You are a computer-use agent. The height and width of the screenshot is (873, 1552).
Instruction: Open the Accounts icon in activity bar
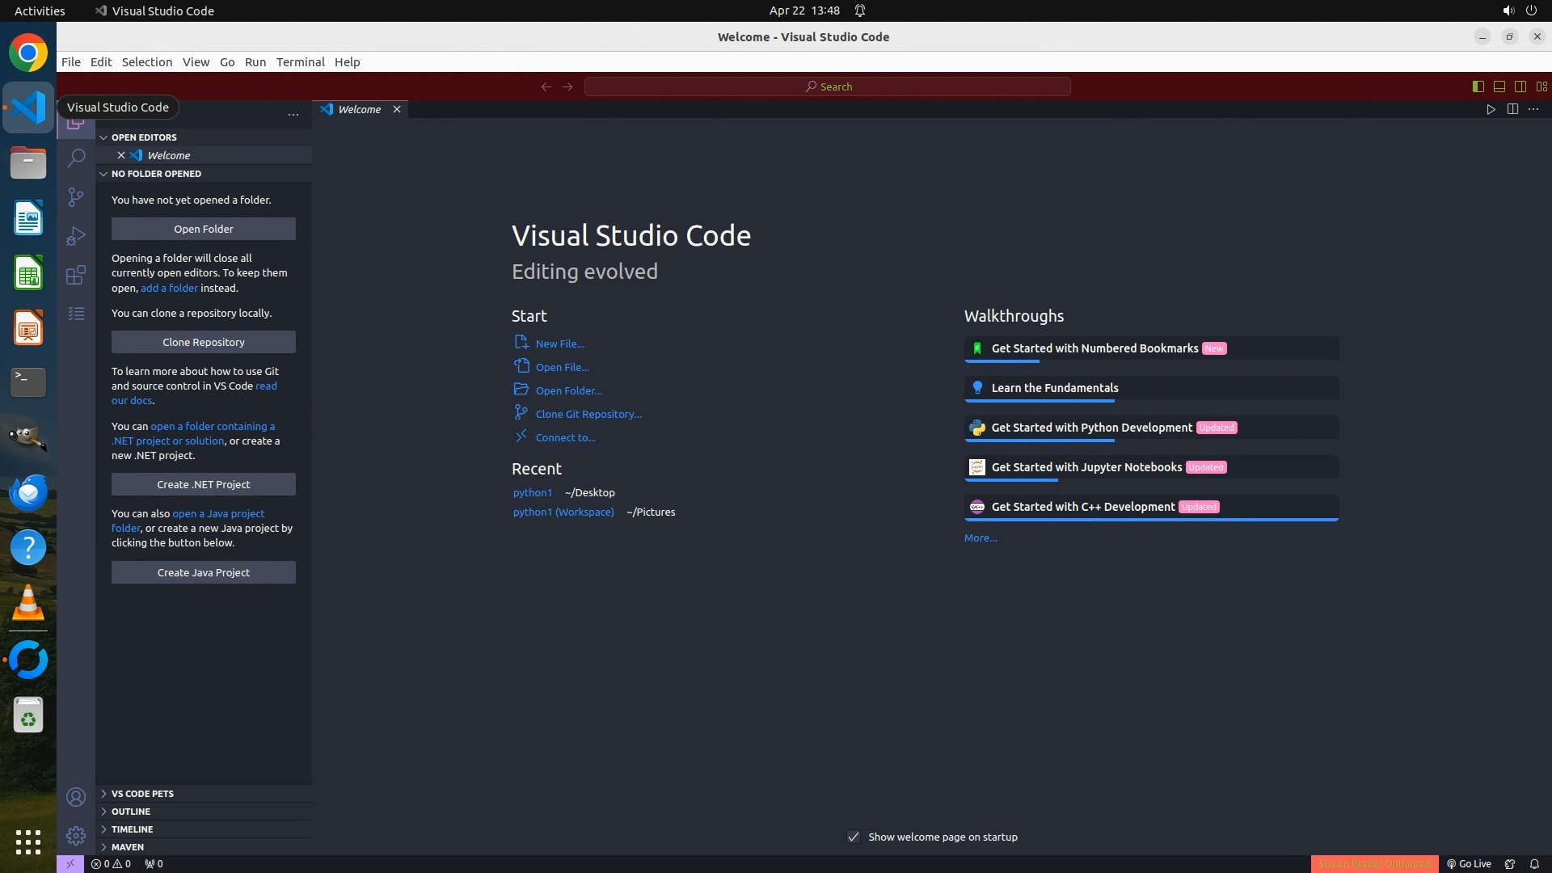tap(76, 797)
